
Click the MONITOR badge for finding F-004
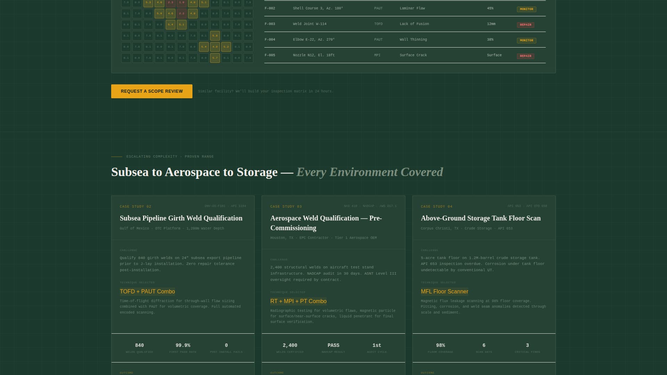[x=527, y=40]
